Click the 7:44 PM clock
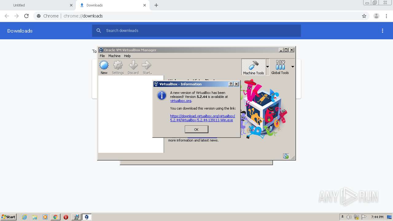 click(377, 217)
